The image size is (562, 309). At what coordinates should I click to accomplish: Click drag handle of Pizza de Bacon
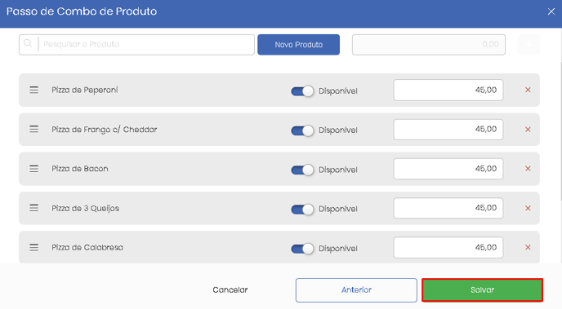point(34,169)
